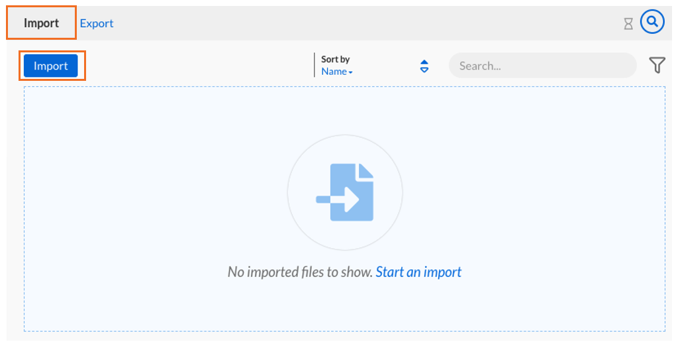
Task: Click the file import illustration icon
Action: 345,192
